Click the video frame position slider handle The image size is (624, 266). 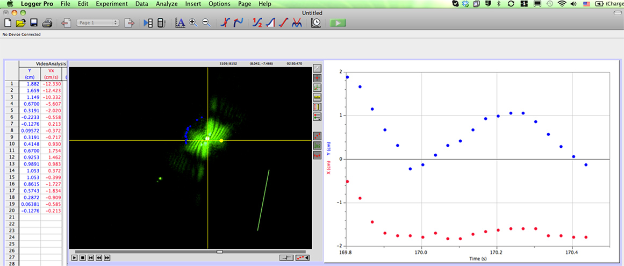click(219, 251)
